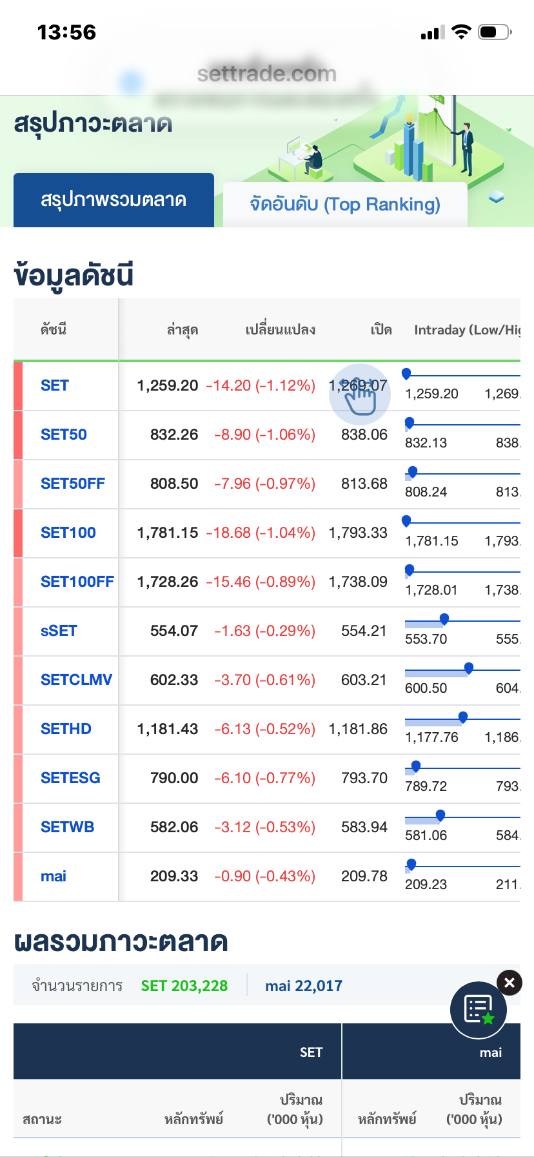
Task: Open the SET50 index link
Action: tap(64, 435)
